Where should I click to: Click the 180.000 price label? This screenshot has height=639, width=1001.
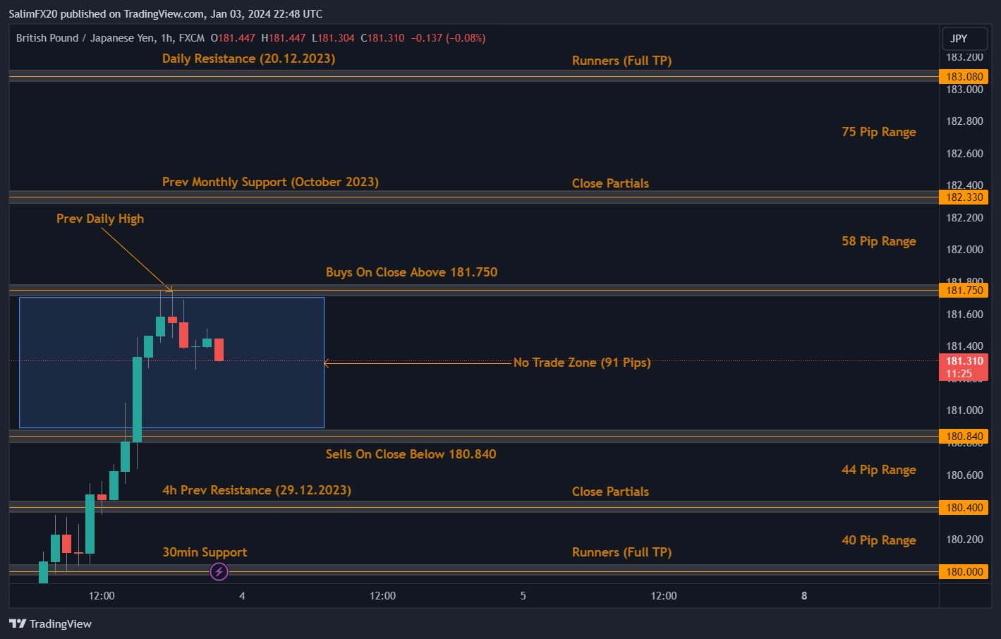[964, 572]
